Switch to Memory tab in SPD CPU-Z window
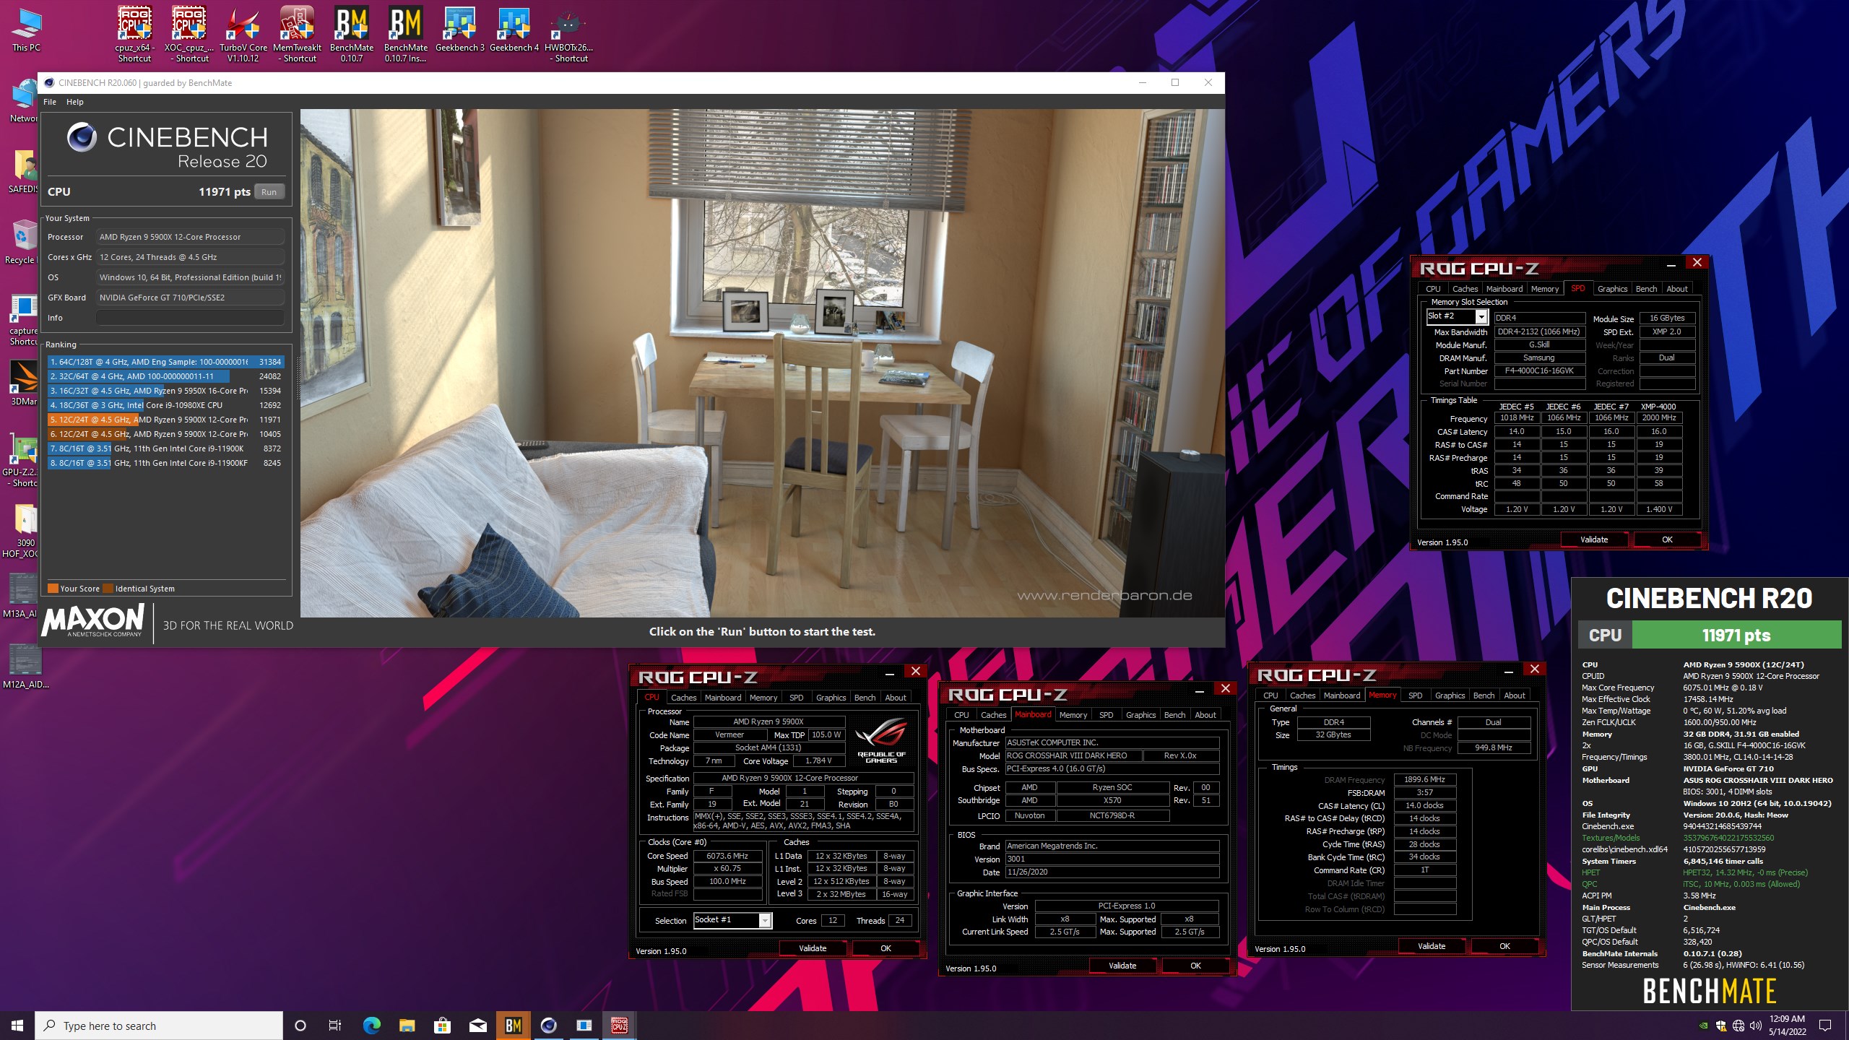Screen dimensions: 1849x1040 1544,289
